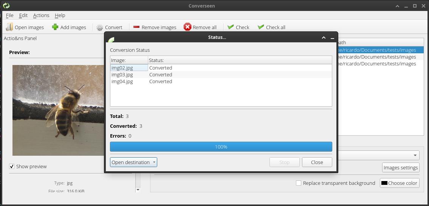This screenshot has height=206, width=429.
Task: Untick the Show preview checkbox
Action: (12, 166)
